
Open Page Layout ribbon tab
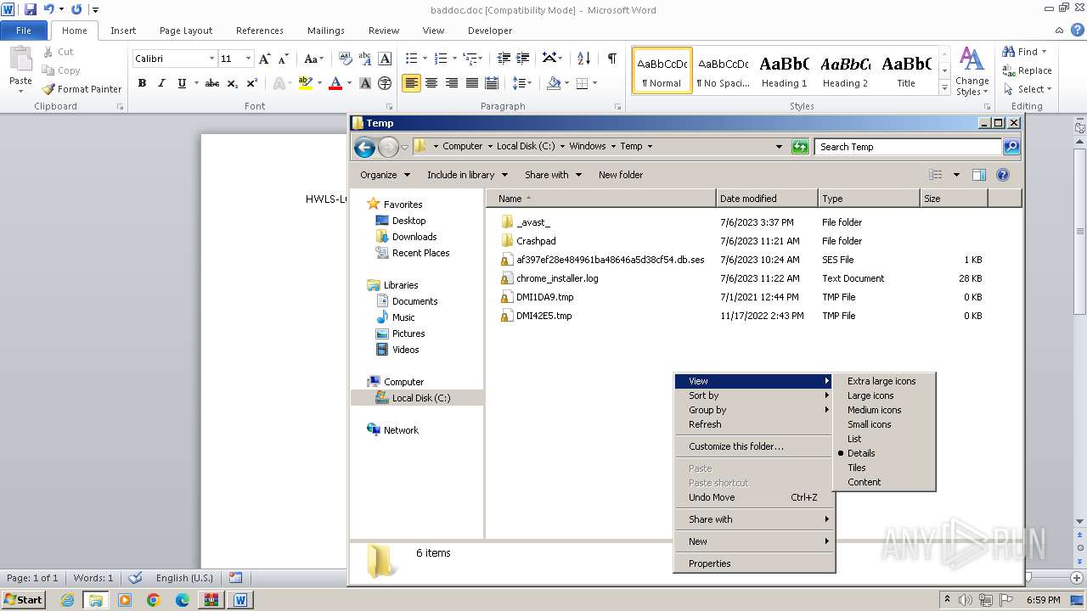(x=186, y=31)
